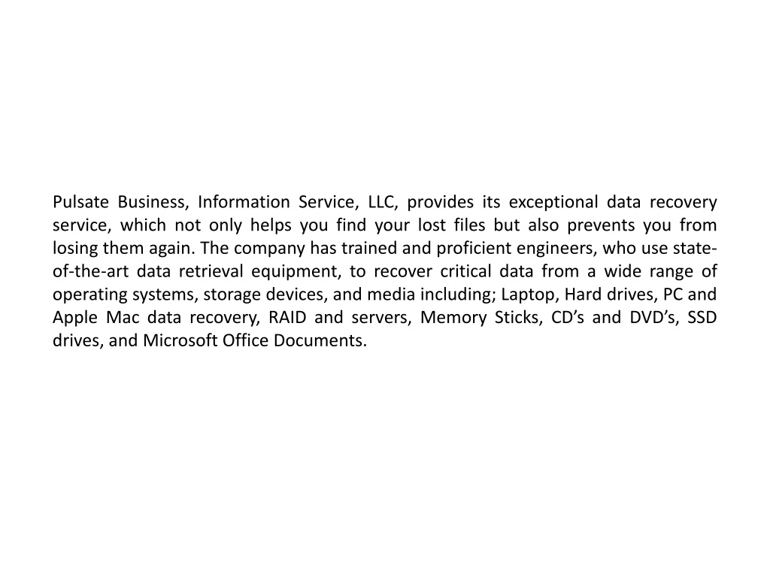Click the word "Information" in first line
The image size is (770, 577).
244,201
